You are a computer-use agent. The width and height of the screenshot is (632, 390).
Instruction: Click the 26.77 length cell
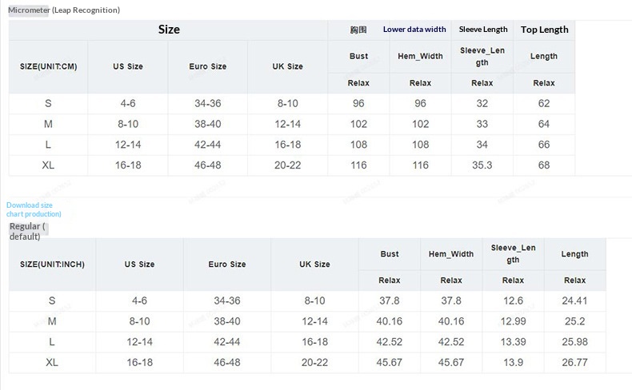coord(574,362)
